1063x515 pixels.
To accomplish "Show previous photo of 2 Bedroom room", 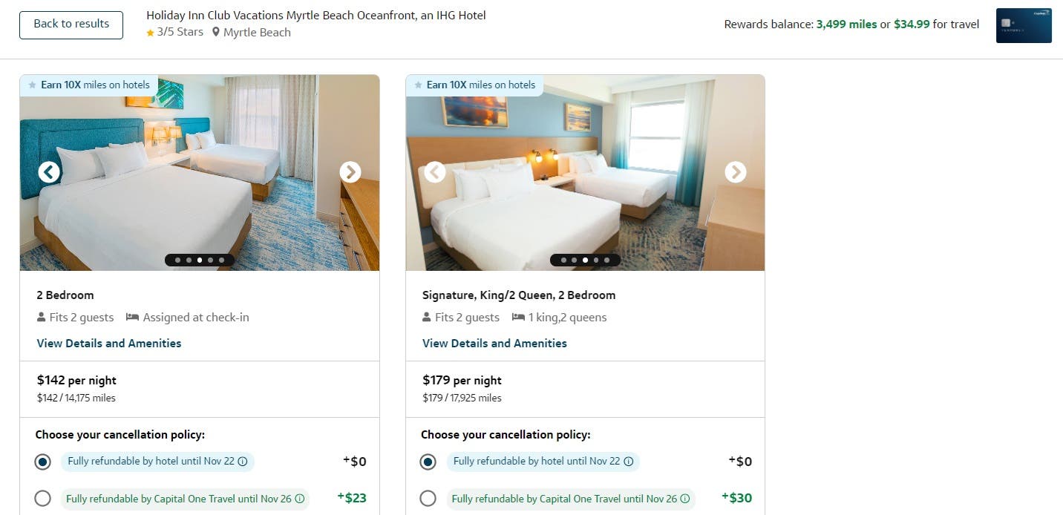I will [x=49, y=172].
